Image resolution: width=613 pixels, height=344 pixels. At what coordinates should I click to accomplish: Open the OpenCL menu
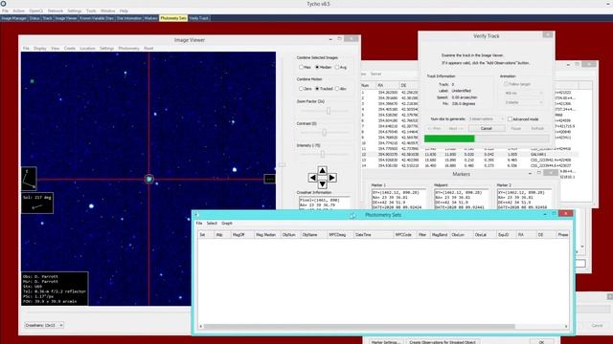36,11
